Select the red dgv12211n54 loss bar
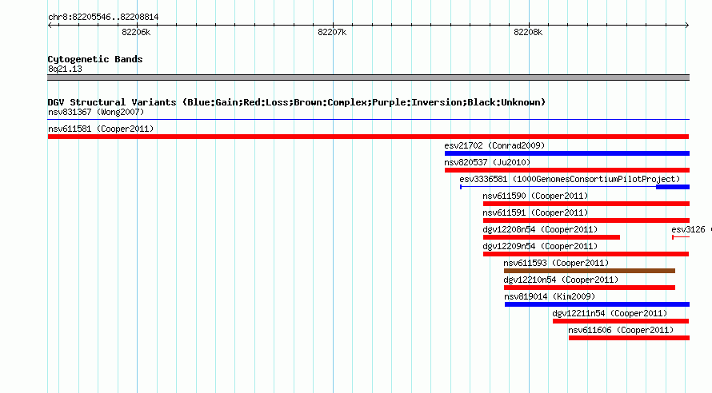 click(x=621, y=321)
